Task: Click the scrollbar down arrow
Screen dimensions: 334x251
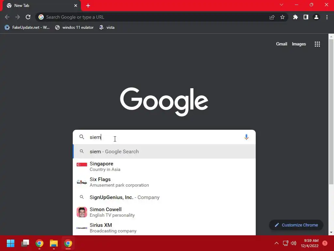Action: (x=331, y=232)
